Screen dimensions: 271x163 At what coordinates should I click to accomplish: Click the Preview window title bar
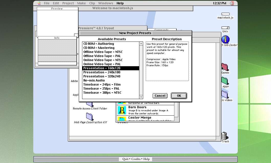(57, 8)
